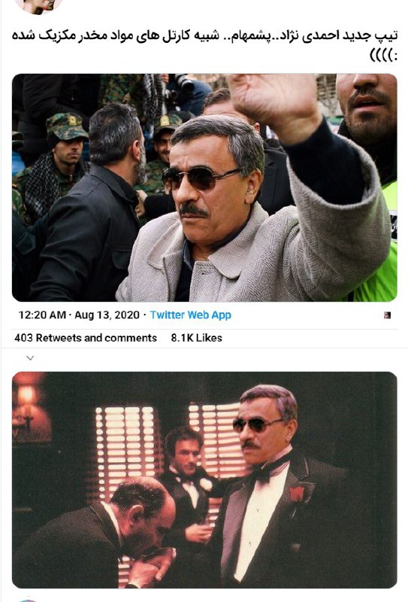Open the tweet author's profile avatar at top

(x=39, y=6)
